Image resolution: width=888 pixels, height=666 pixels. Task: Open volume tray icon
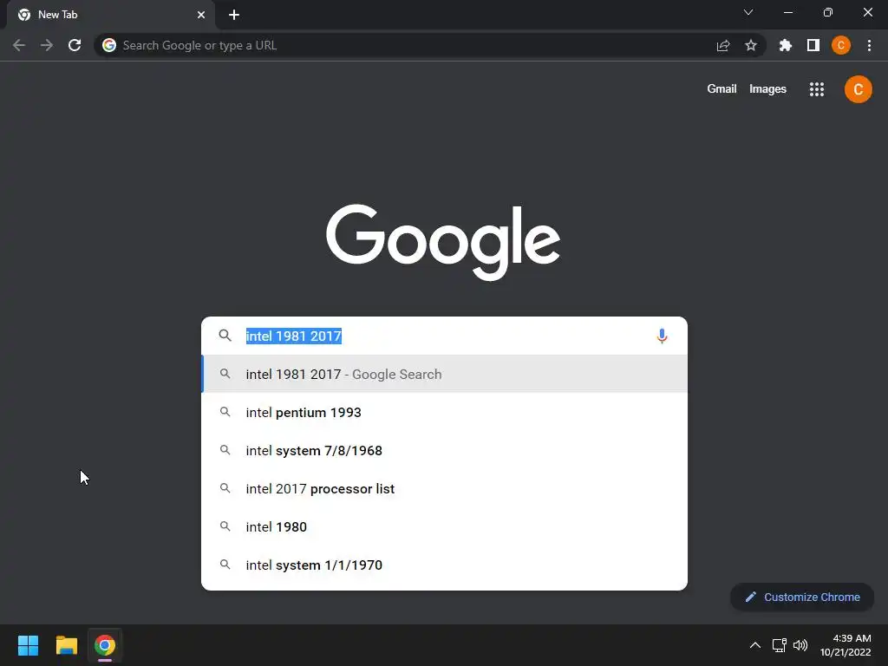(x=800, y=645)
